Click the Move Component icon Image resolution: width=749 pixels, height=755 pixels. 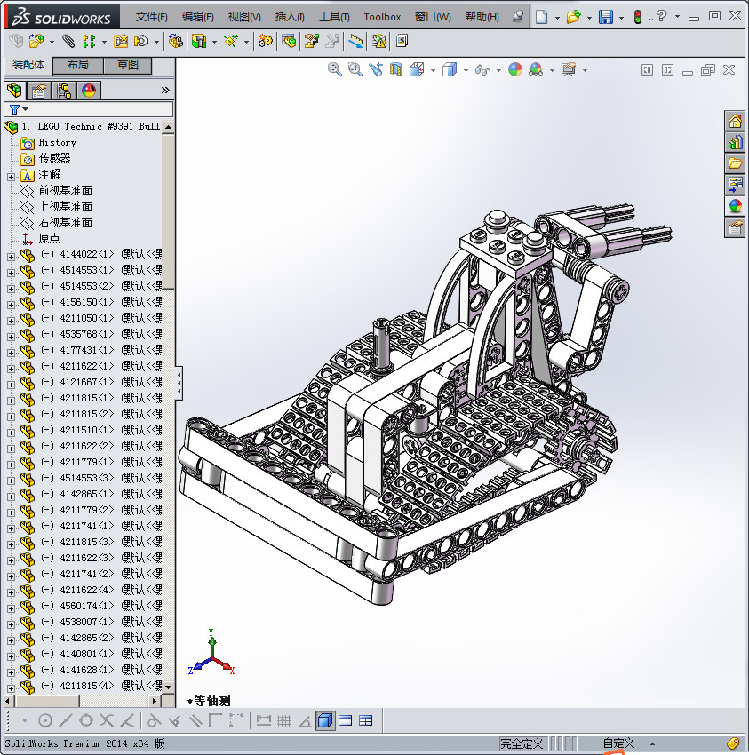pos(141,42)
